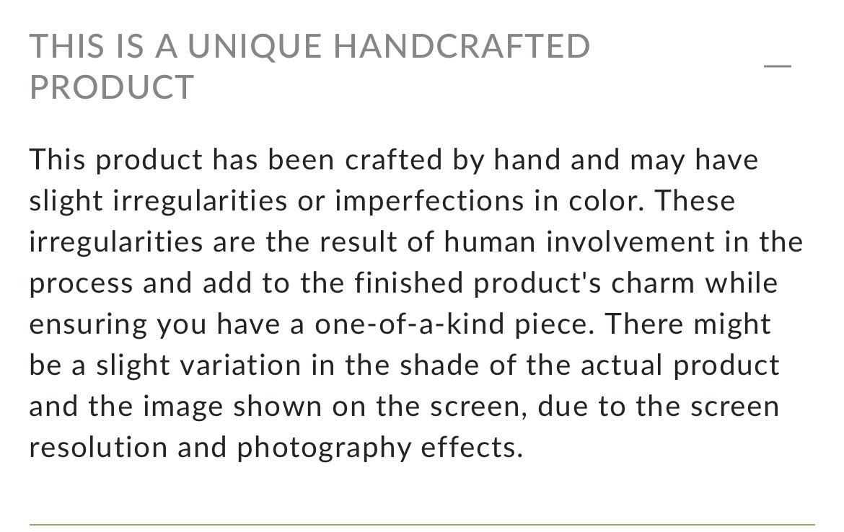Screen dimensions: 844x532
Task: Click the line mentioning 'finished product's charm'
Action: 403,283
